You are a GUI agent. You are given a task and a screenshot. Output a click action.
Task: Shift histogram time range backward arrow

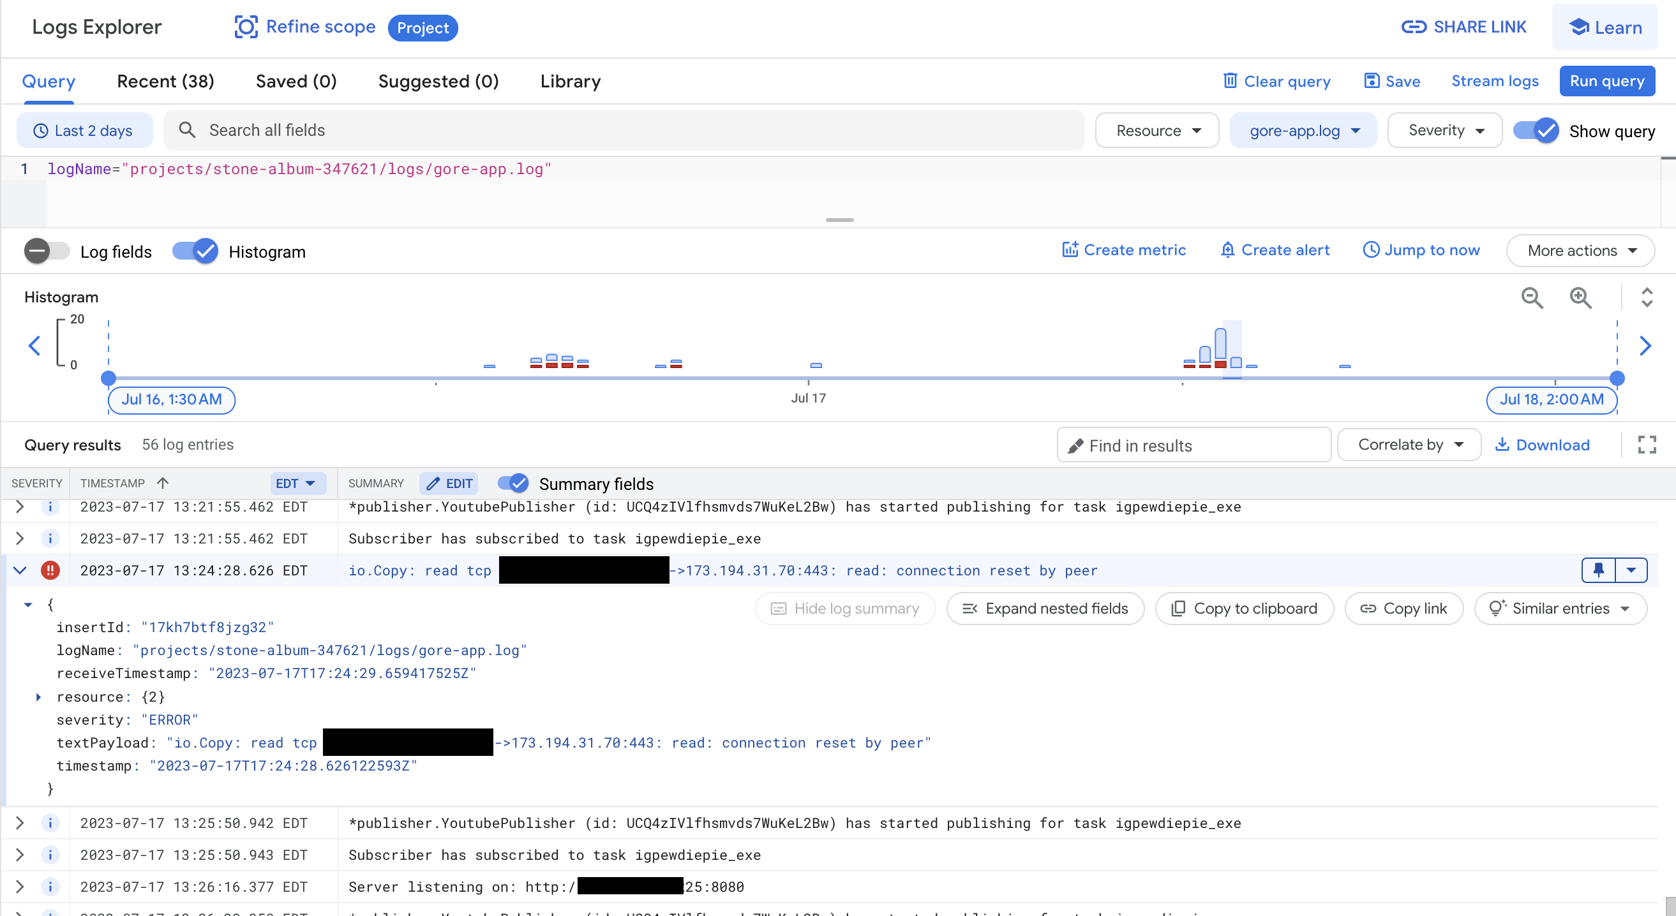[x=34, y=346]
